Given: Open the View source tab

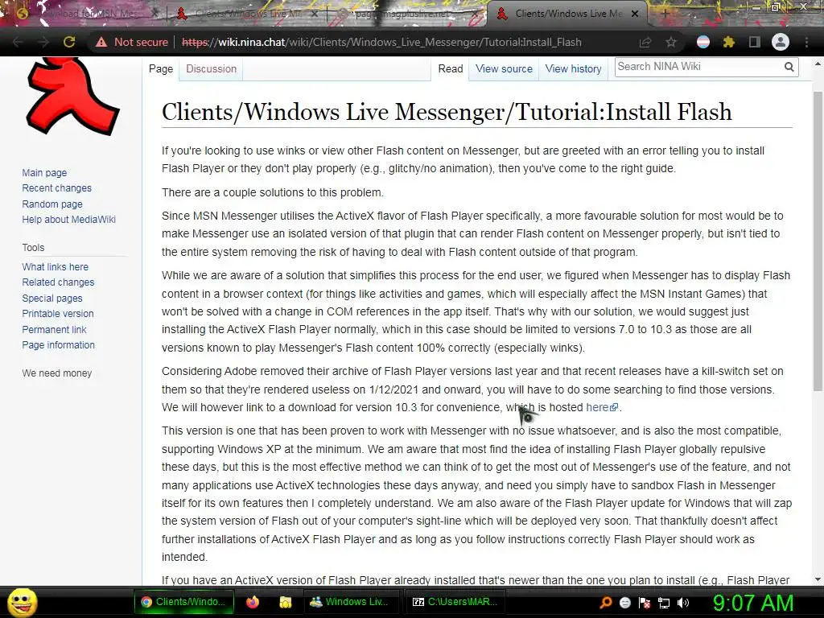Looking at the screenshot, I should click(x=504, y=69).
